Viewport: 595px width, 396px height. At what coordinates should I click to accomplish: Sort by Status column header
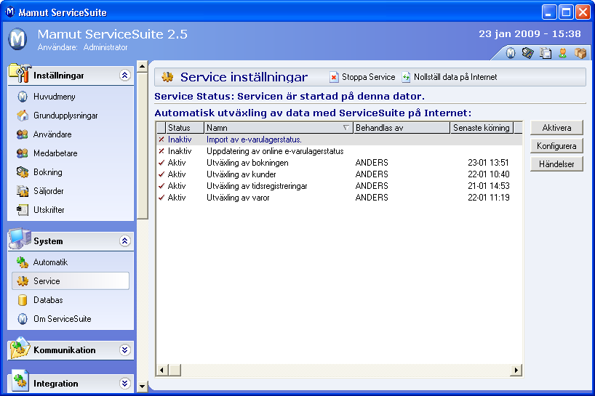[185, 128]
